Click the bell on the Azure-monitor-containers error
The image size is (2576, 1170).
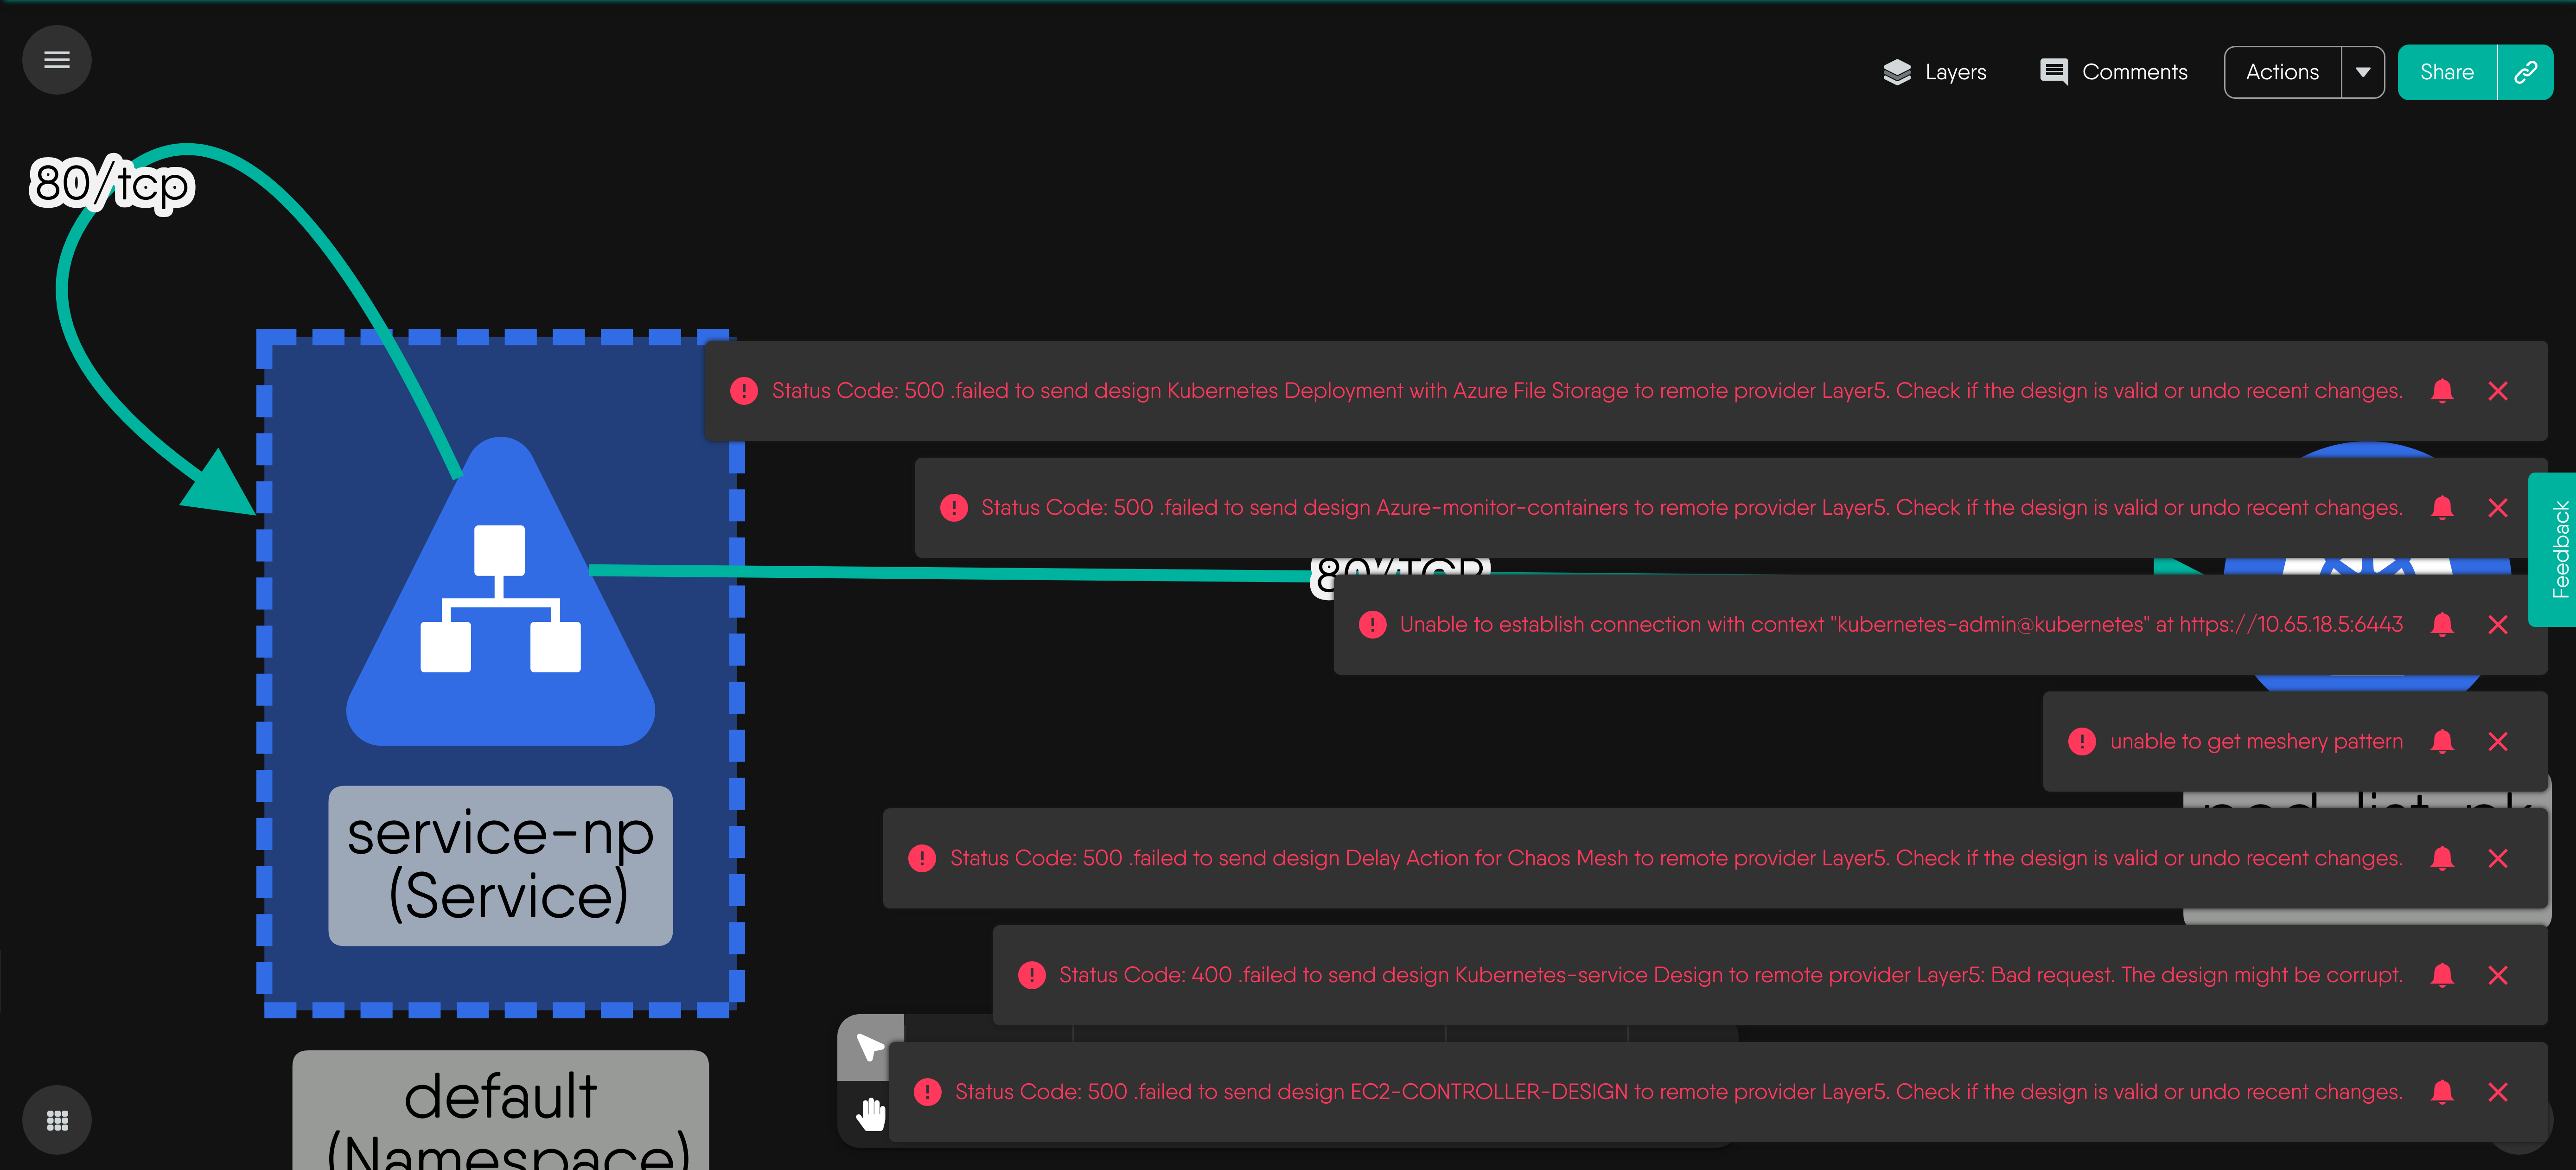coord(2441,508)
